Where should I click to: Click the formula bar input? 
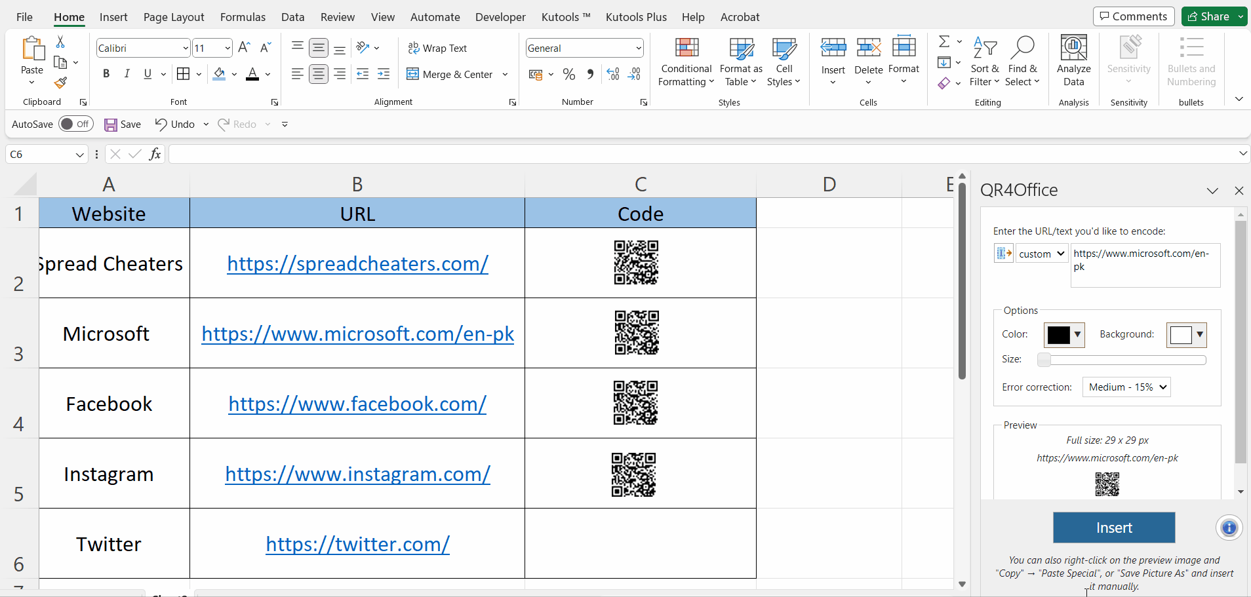(x=702, y=154)
